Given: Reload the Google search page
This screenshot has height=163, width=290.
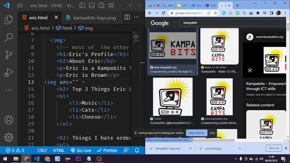Looking at the screenshot, I should [x=164, y=13].
